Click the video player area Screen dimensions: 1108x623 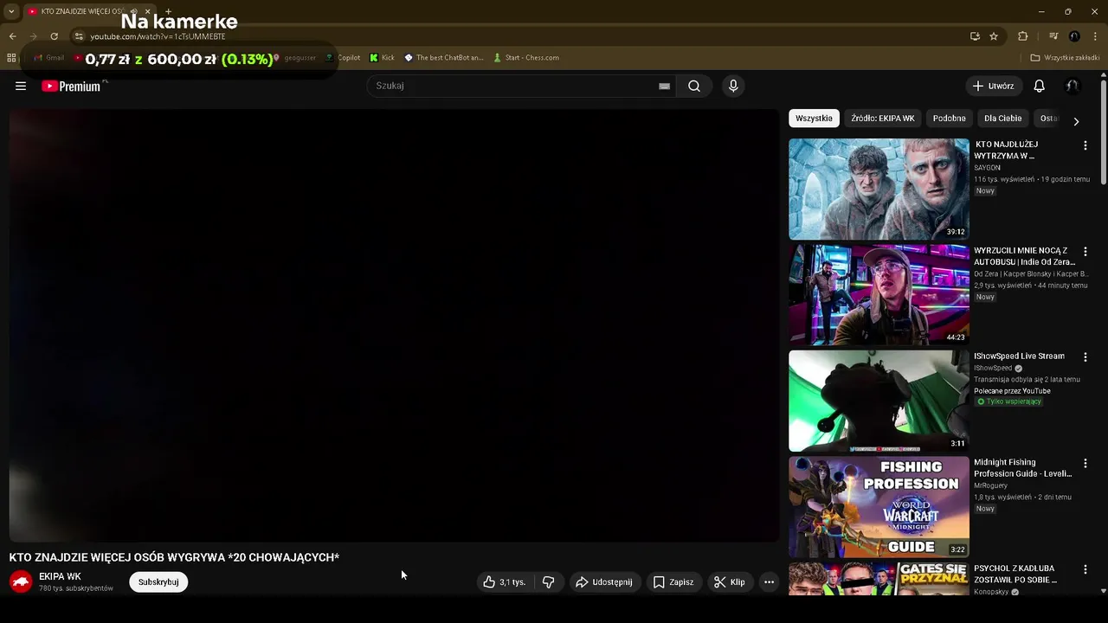(x=394, y=325)
